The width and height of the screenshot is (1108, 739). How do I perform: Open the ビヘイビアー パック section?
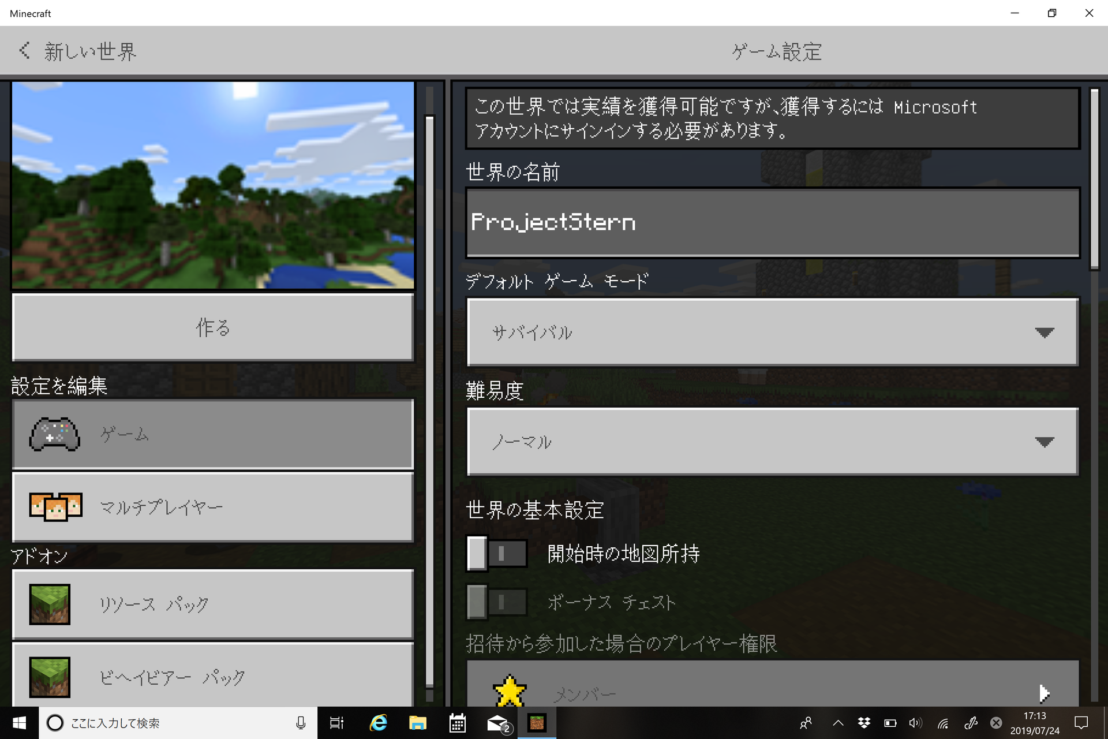213,675
